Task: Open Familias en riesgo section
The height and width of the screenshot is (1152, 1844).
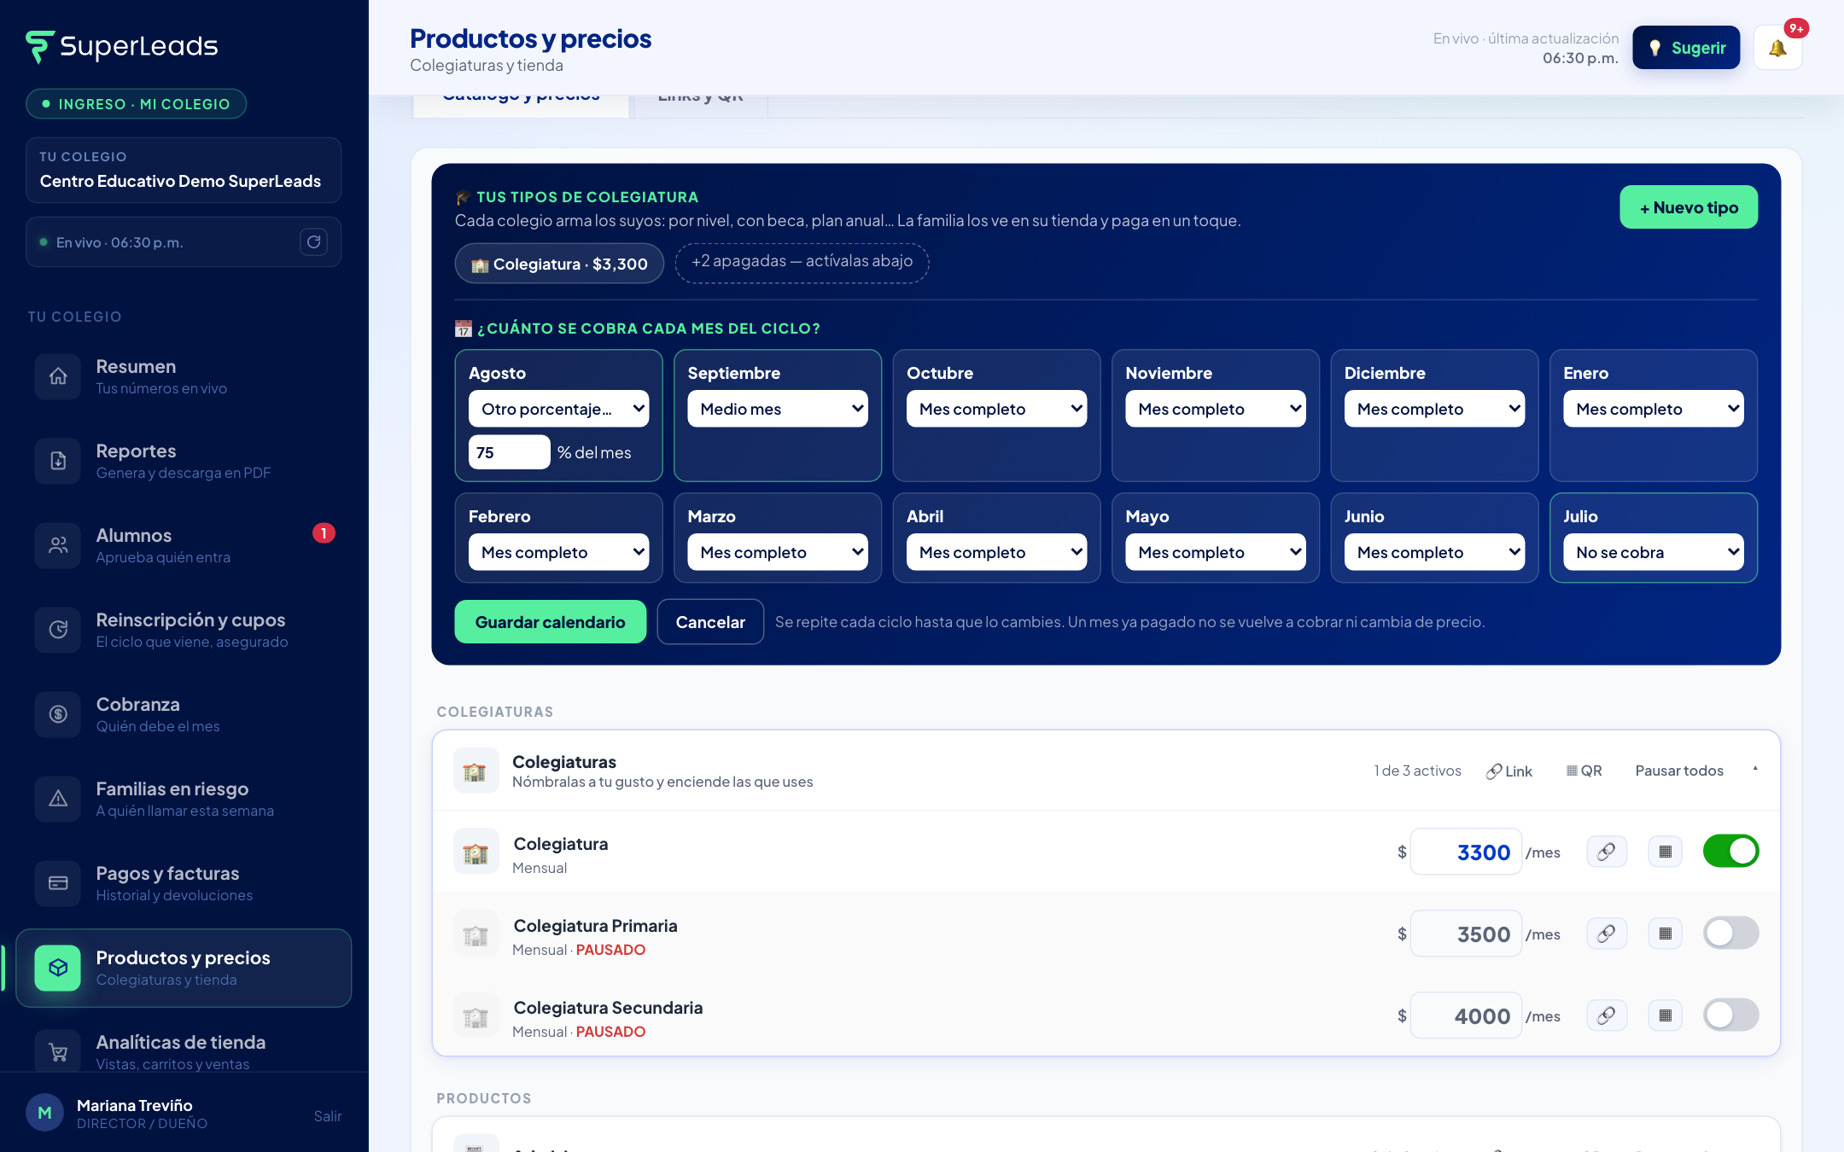Action: (x=184, y=799)
